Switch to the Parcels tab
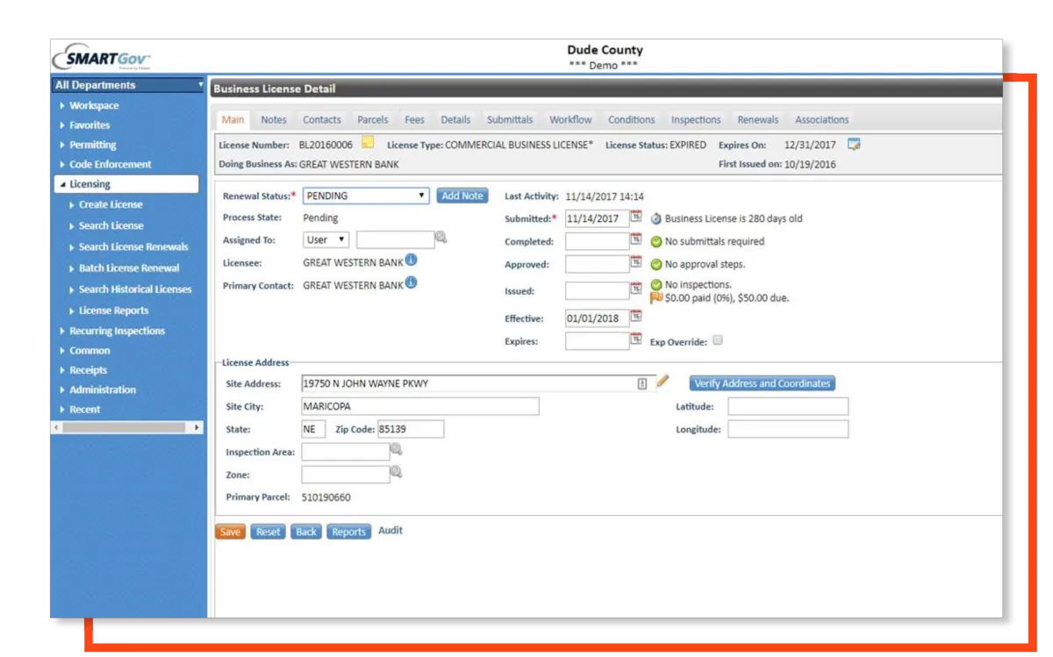This screenshot has height=657, width=1053. pyautogui.click(x=373, y=120)
